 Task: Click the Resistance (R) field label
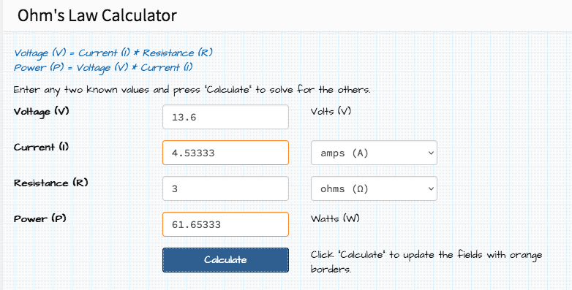[x=51, y=183]
